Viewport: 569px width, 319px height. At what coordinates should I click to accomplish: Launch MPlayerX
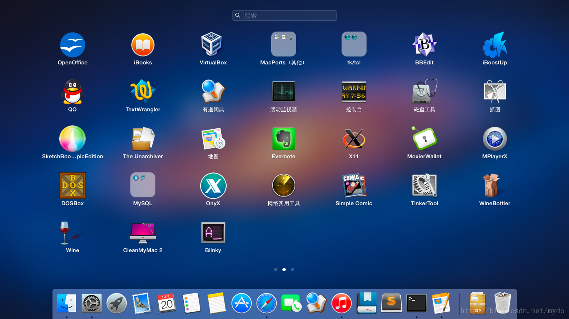point(495,139)
